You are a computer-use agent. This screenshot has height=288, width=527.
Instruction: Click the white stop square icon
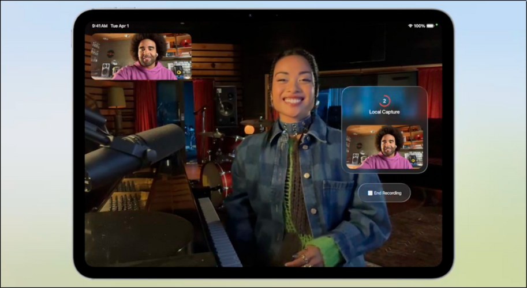click(x=370, y=193)
